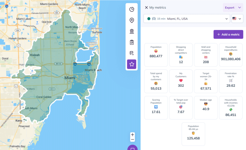
Task: Click the Miami label on the map
Action: click(70, 78)
